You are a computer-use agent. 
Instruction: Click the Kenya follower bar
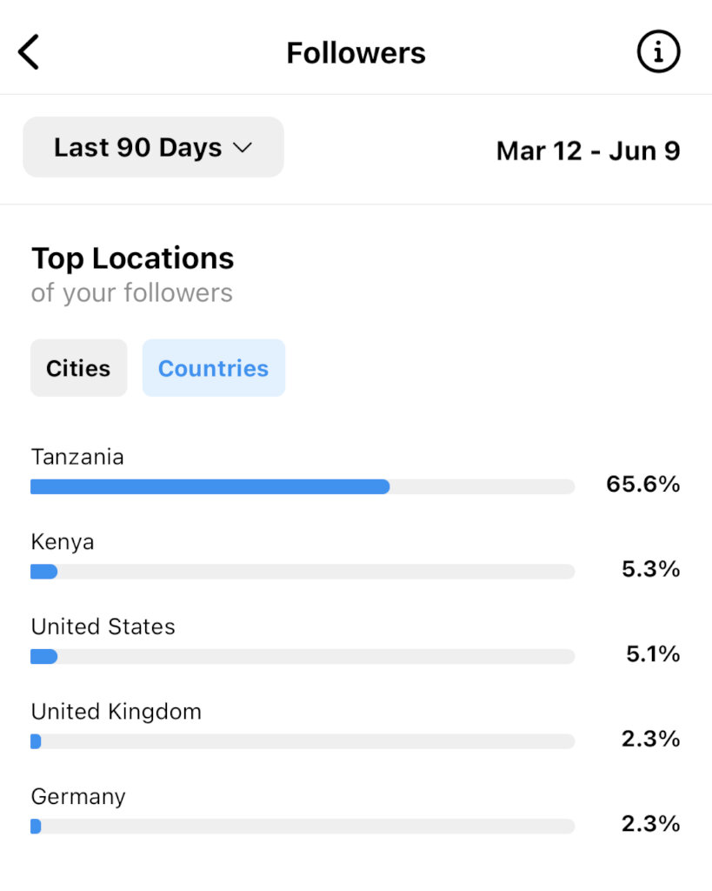pos(302,572)
